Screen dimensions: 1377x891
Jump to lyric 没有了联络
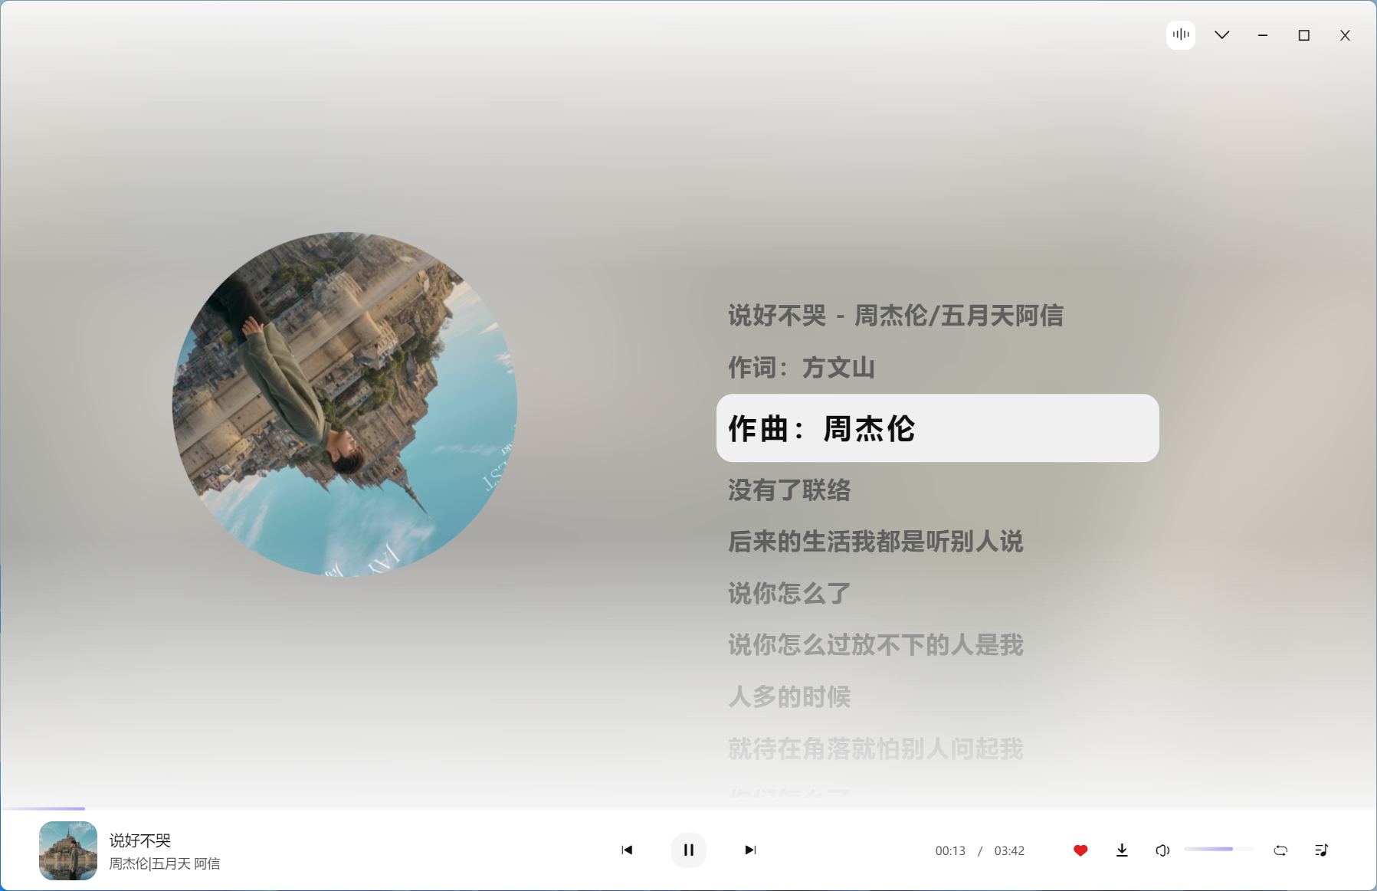[789, 490]
